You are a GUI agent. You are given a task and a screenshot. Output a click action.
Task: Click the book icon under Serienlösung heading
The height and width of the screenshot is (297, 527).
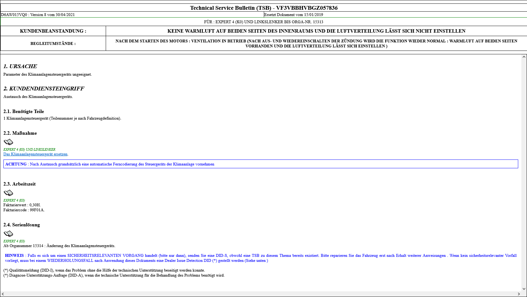[8, 234]
